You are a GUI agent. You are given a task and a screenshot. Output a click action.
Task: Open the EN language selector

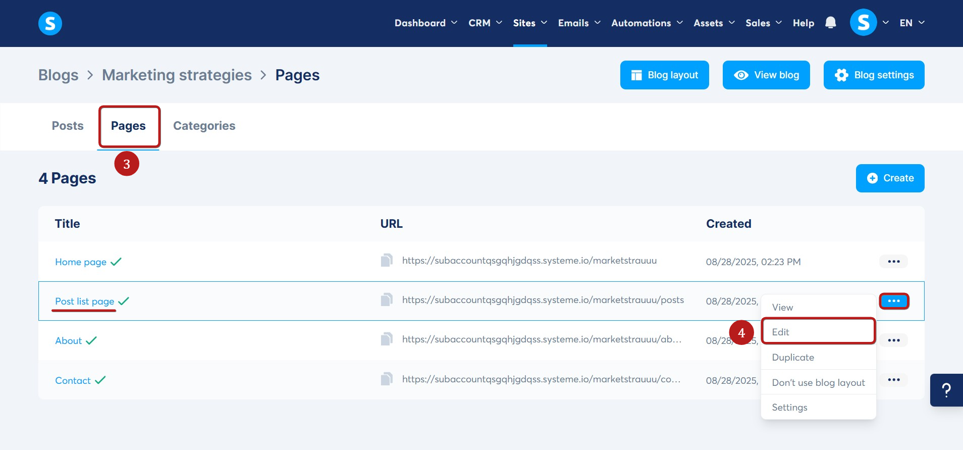point(912,23)
